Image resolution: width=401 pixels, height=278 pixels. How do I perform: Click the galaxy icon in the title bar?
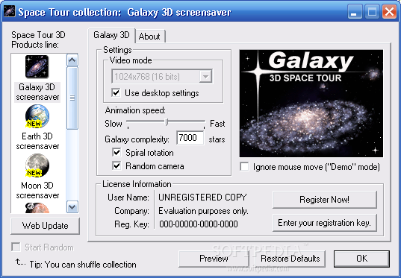point(9,11)
